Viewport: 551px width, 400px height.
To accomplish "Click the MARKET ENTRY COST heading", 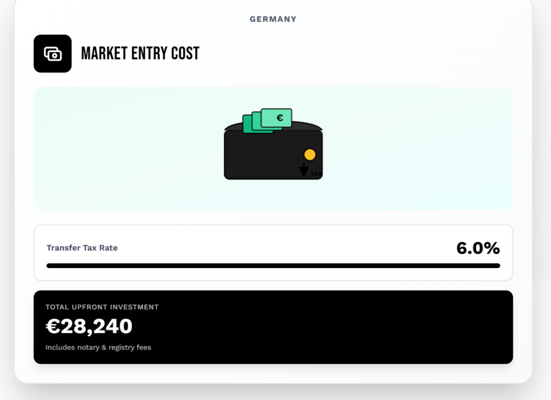I will click(140, 54).
